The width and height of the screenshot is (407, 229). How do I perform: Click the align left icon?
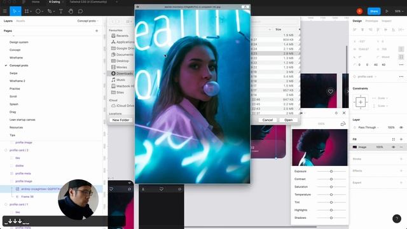tap(355, 30)
